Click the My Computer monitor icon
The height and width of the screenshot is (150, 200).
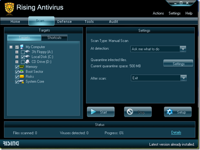point(22,47)
